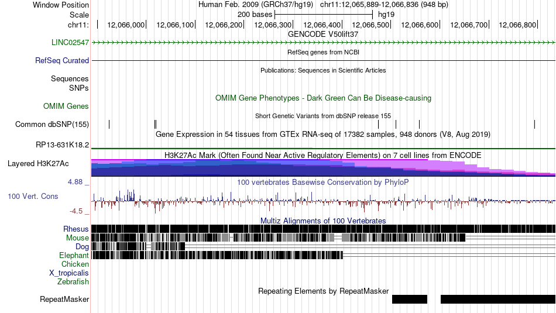The image size is (556, 313).
Task: Click the 4.88 PhyloP maximum value
Action: click(x=75, y=182)
